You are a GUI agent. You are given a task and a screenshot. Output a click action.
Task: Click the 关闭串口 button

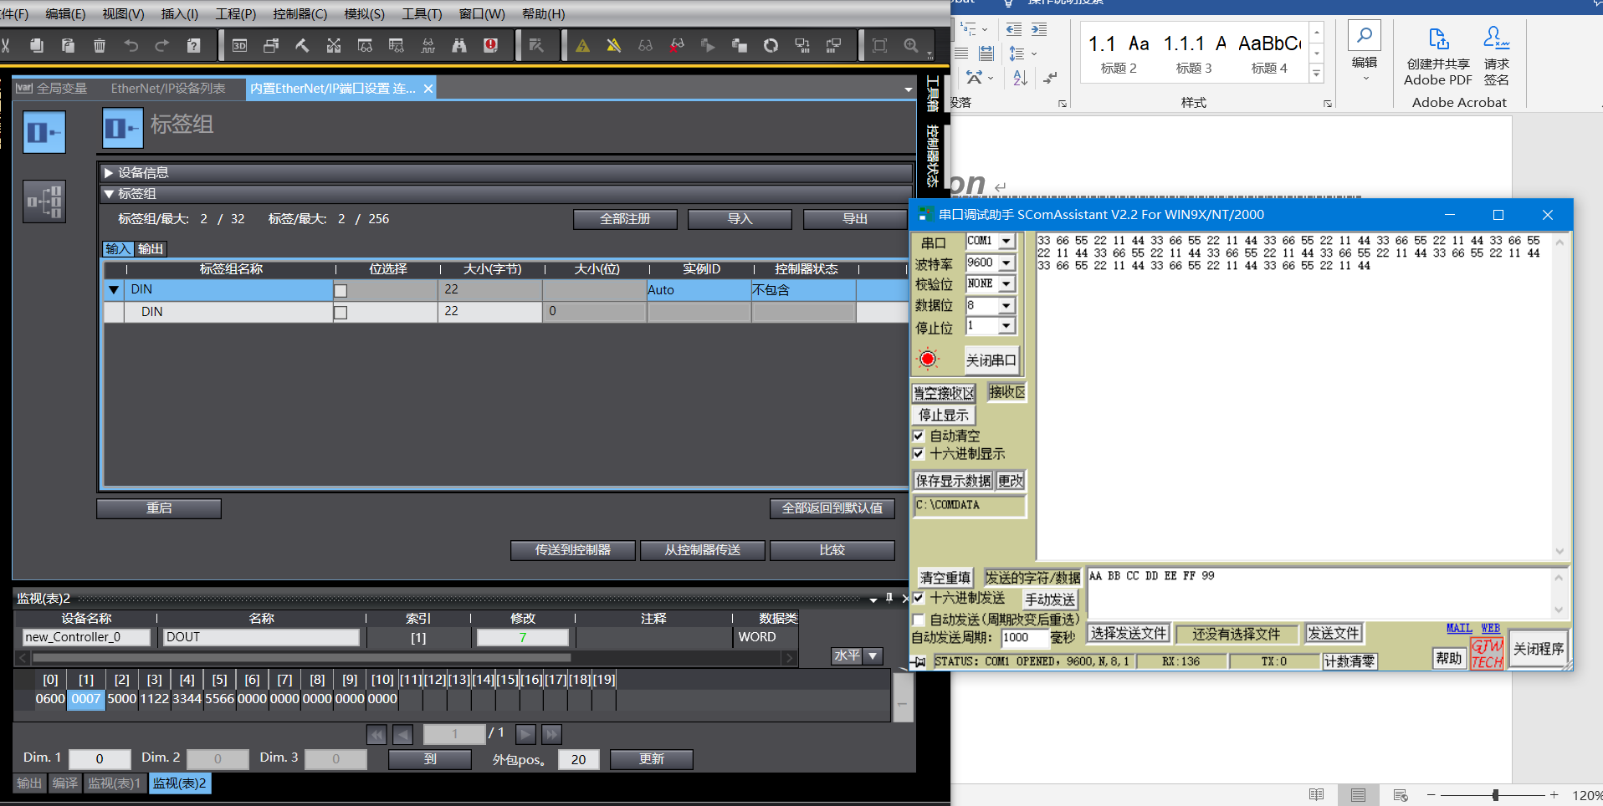click(x=991, y=360)
